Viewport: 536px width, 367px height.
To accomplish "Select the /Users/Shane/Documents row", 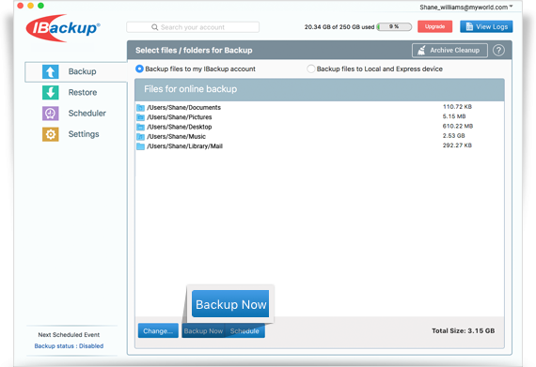I will [x=320, y=107].
